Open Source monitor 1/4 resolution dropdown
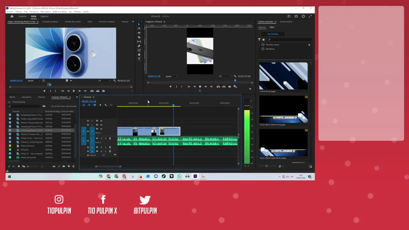409x230 pixels. pyautogui.click(x=104, y=80)
